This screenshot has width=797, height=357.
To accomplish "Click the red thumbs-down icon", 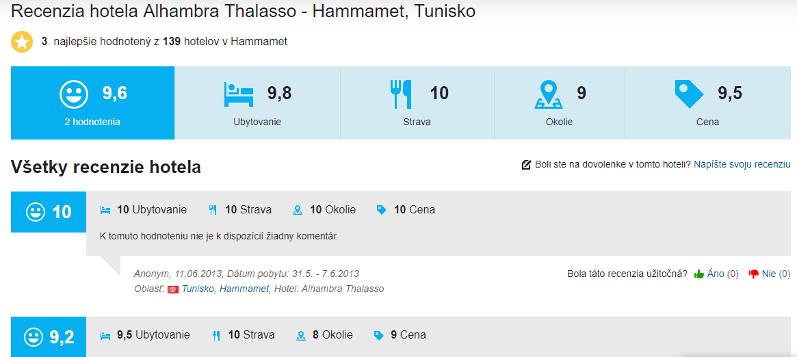I will pos(754,274).
